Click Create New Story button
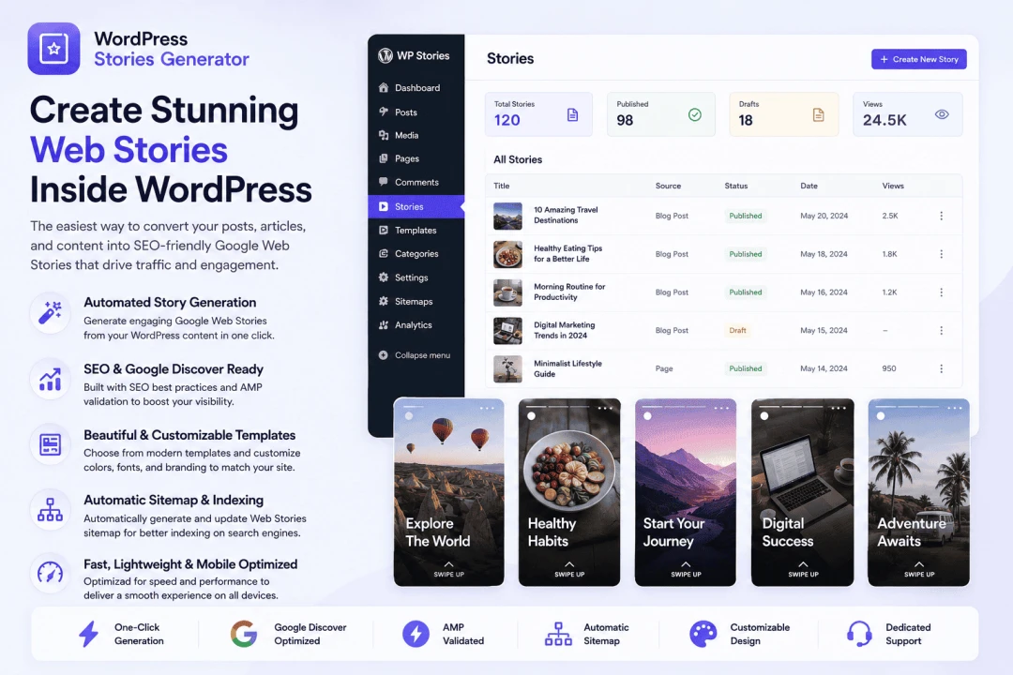This screenshot has height=675, width=1013. point(918,59)
